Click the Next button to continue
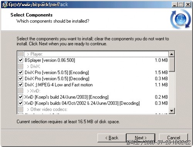 141,138
